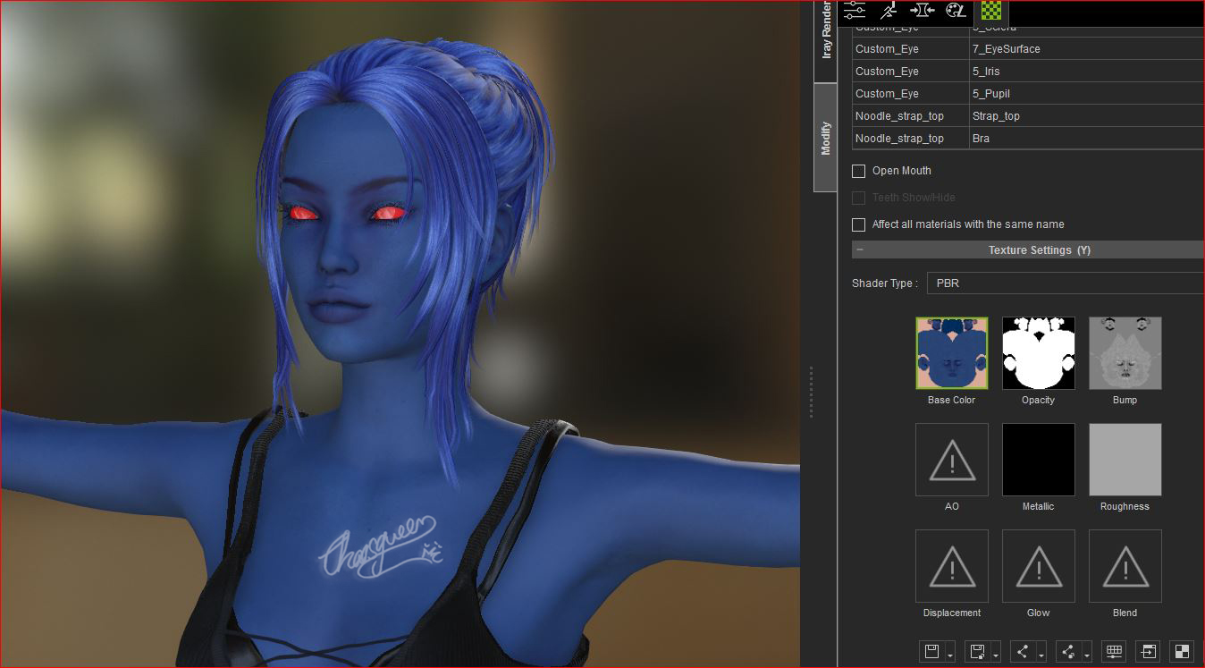Image resolution: width=1205 pixels, height=668 pixels.
Task: Click Noodle_strap_top cell in the Strap_top row
Action: click(x=910, y=116)
